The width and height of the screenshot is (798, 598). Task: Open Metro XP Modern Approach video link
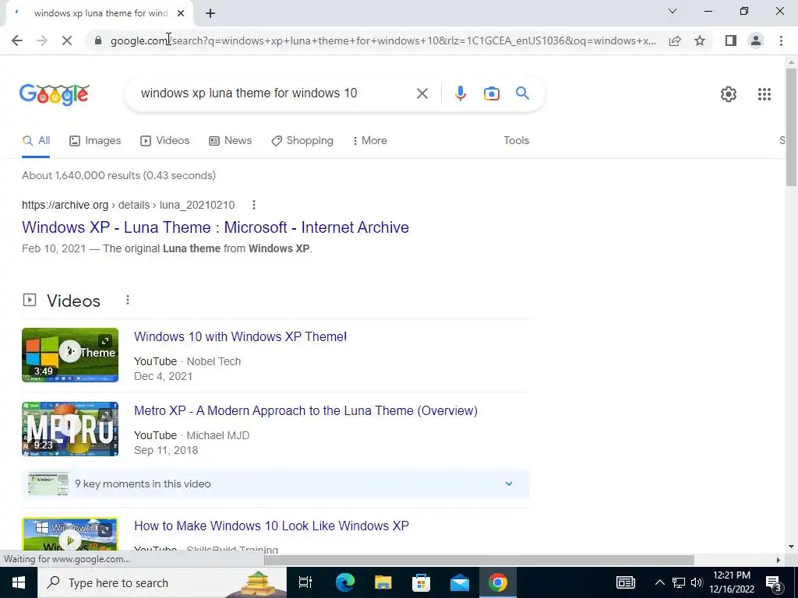point(305,411)
